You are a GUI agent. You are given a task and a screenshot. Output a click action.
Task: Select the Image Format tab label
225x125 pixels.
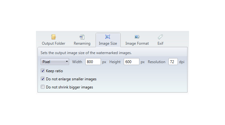[x=137, y=43]
